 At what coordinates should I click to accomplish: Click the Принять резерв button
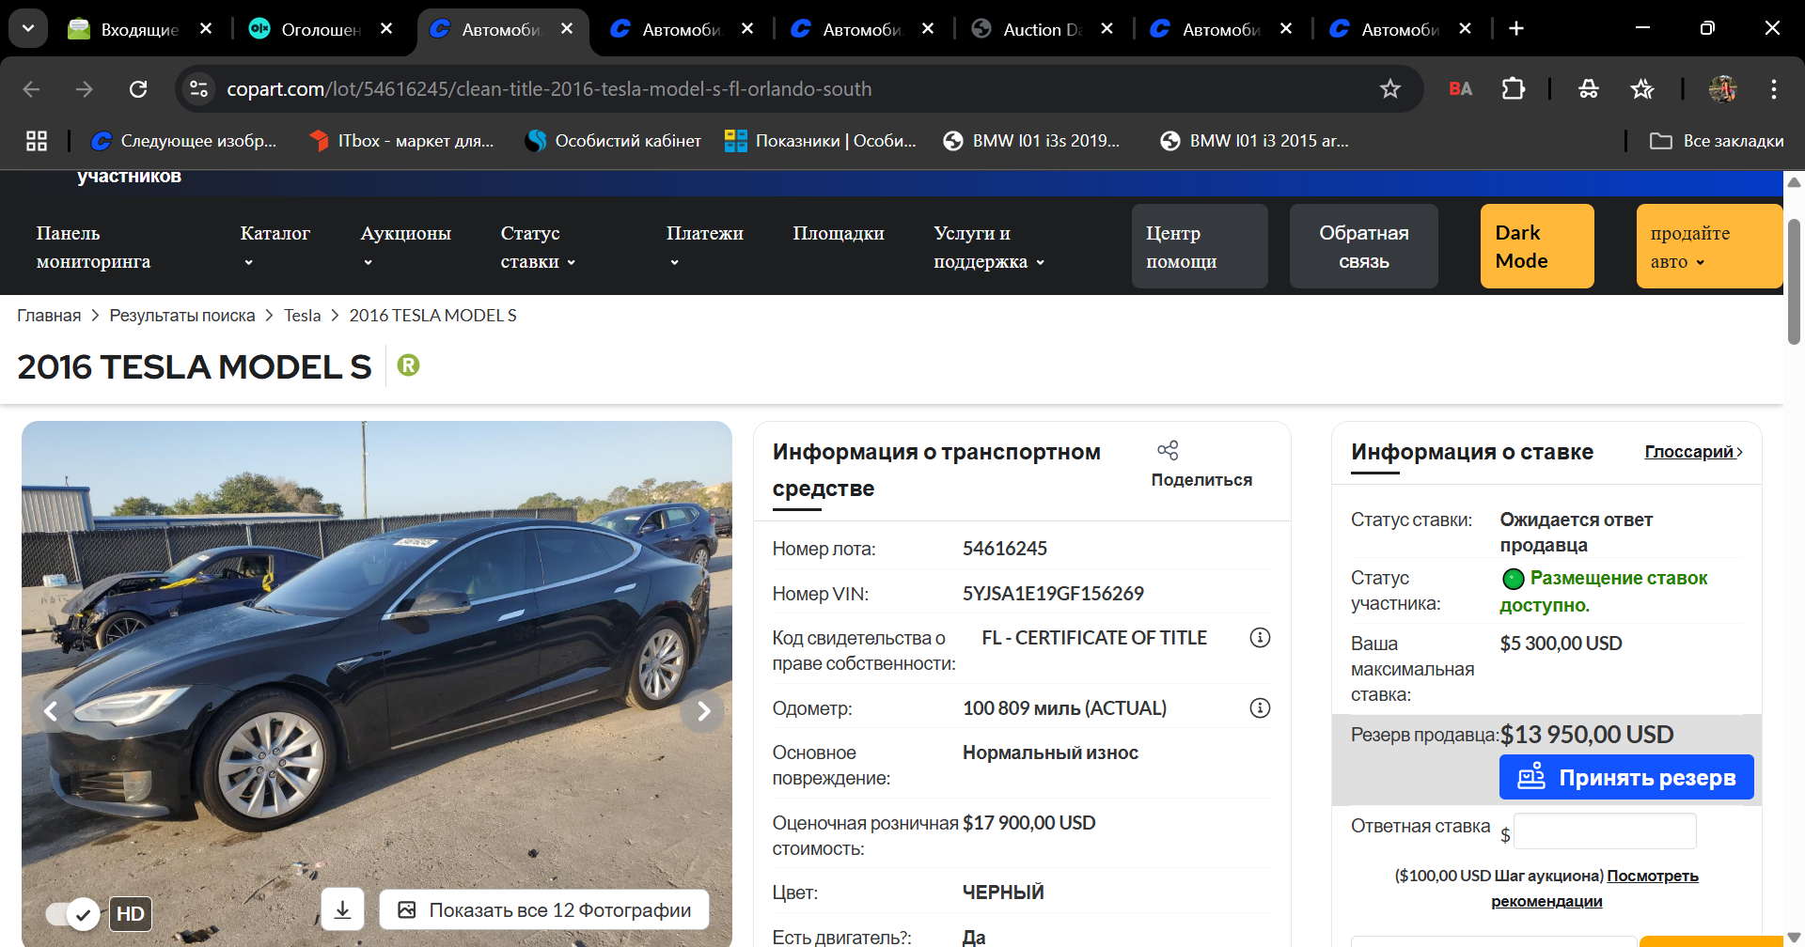(1626, 777)
